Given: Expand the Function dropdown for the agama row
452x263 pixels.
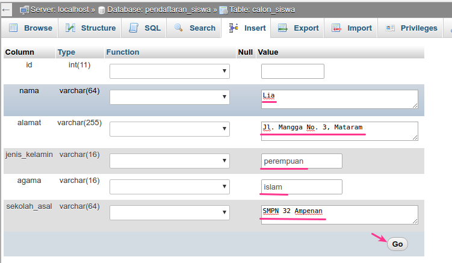Looking at the screenshot, I should pyautogui.click(x=169, y=187).
